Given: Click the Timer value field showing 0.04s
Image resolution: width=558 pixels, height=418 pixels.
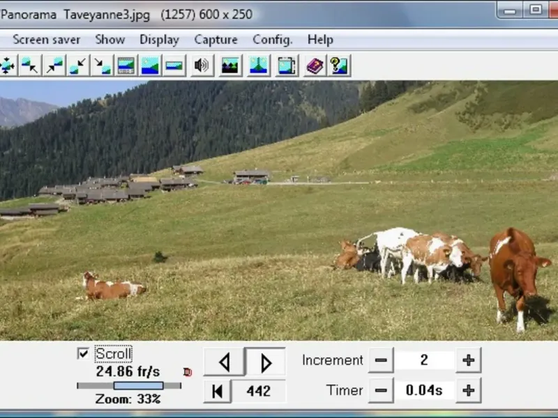Looking at the screenshot, I should pyautogui.click(x=424, y=391).
